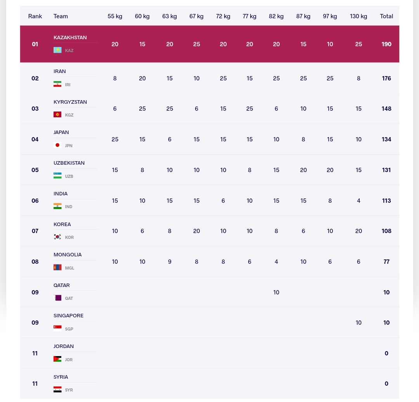Click the Qatar flag icon
Viewport: 419px width, 402px height.
57,298
